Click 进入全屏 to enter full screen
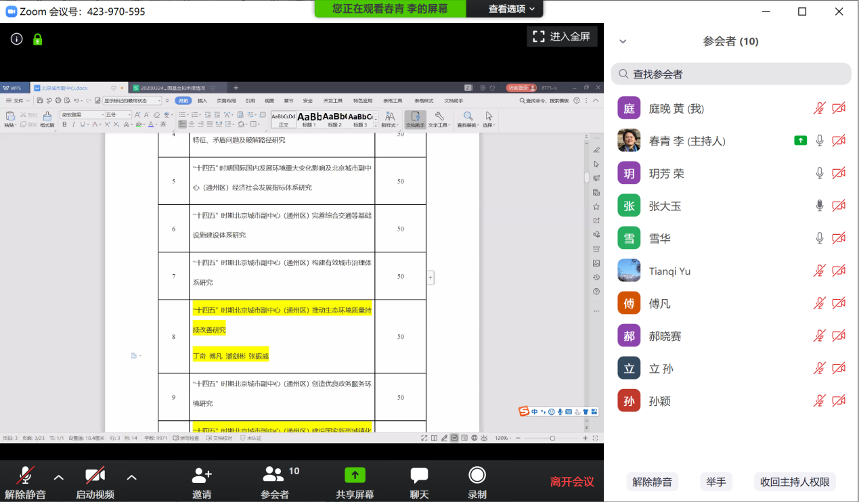The height and width of the screenshot is (502, 859). click(562, 37)
